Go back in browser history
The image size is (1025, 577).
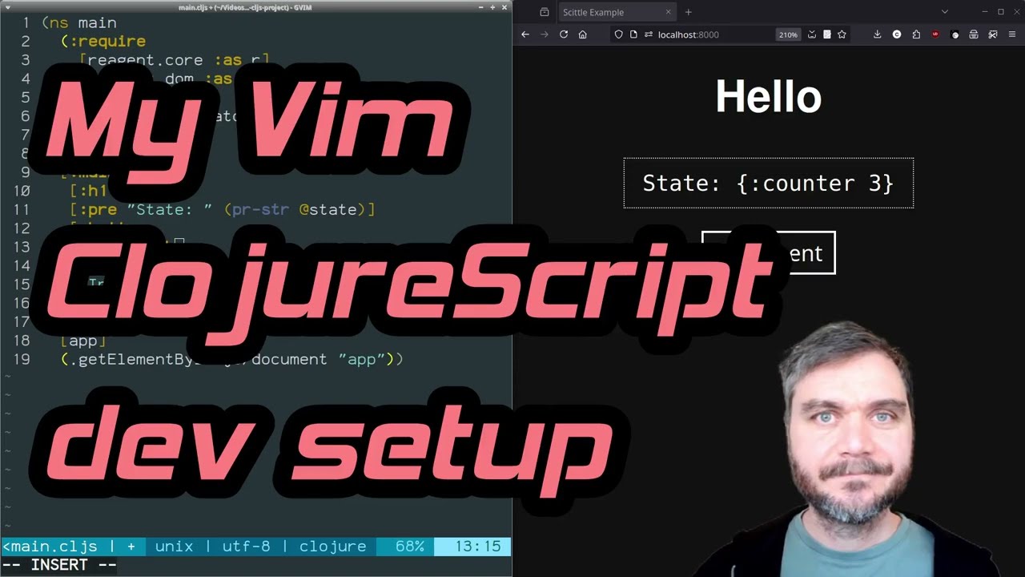525,34
